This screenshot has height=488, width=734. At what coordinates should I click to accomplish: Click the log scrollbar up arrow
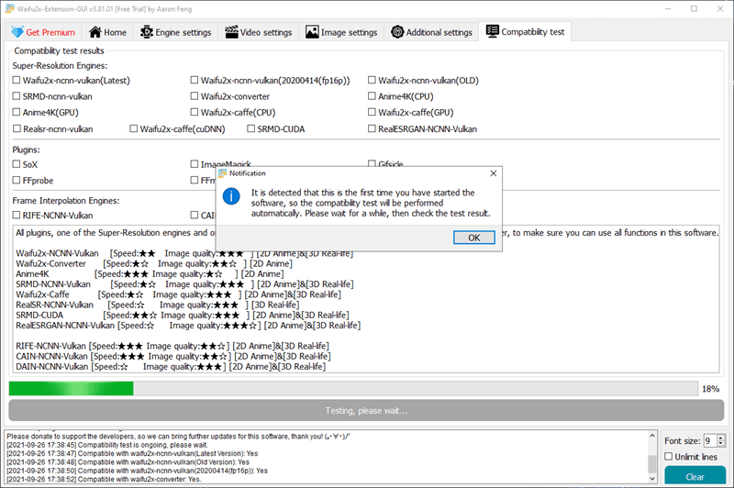(652, 435)
